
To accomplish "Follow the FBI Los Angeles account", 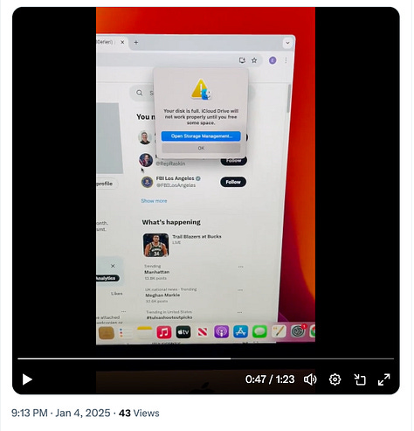I will click(x=233, y=182).
